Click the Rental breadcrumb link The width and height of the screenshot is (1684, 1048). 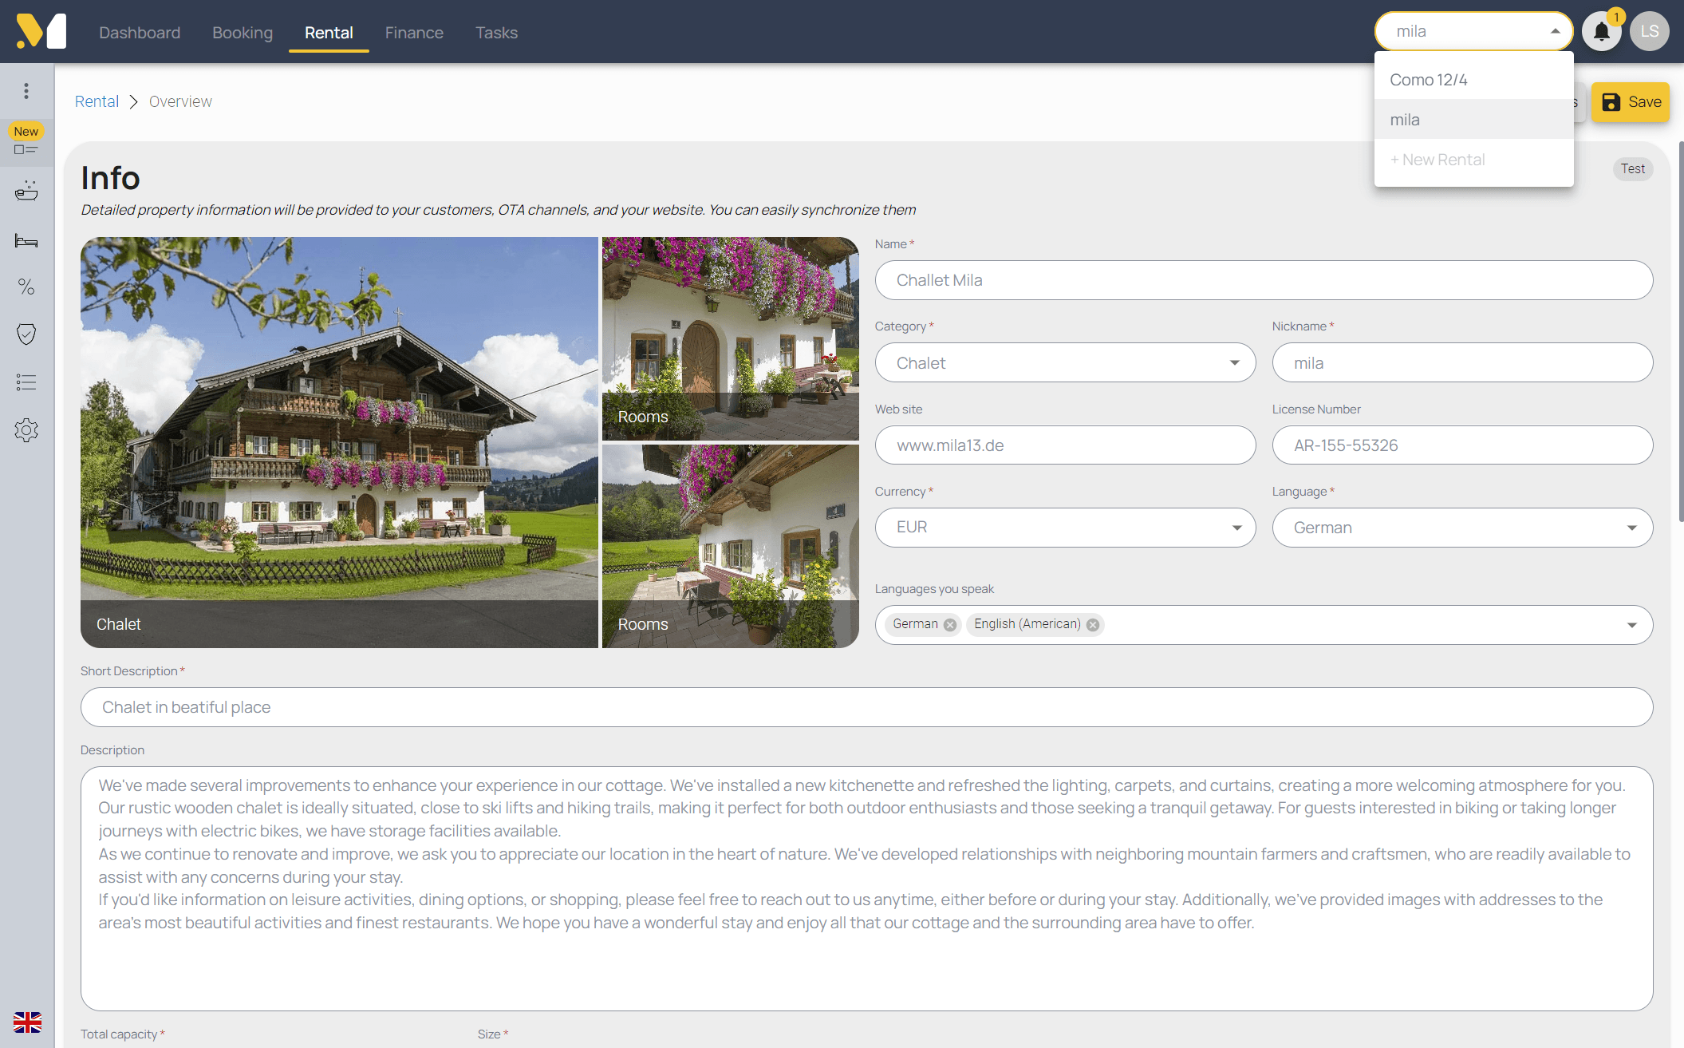[97, 101]
